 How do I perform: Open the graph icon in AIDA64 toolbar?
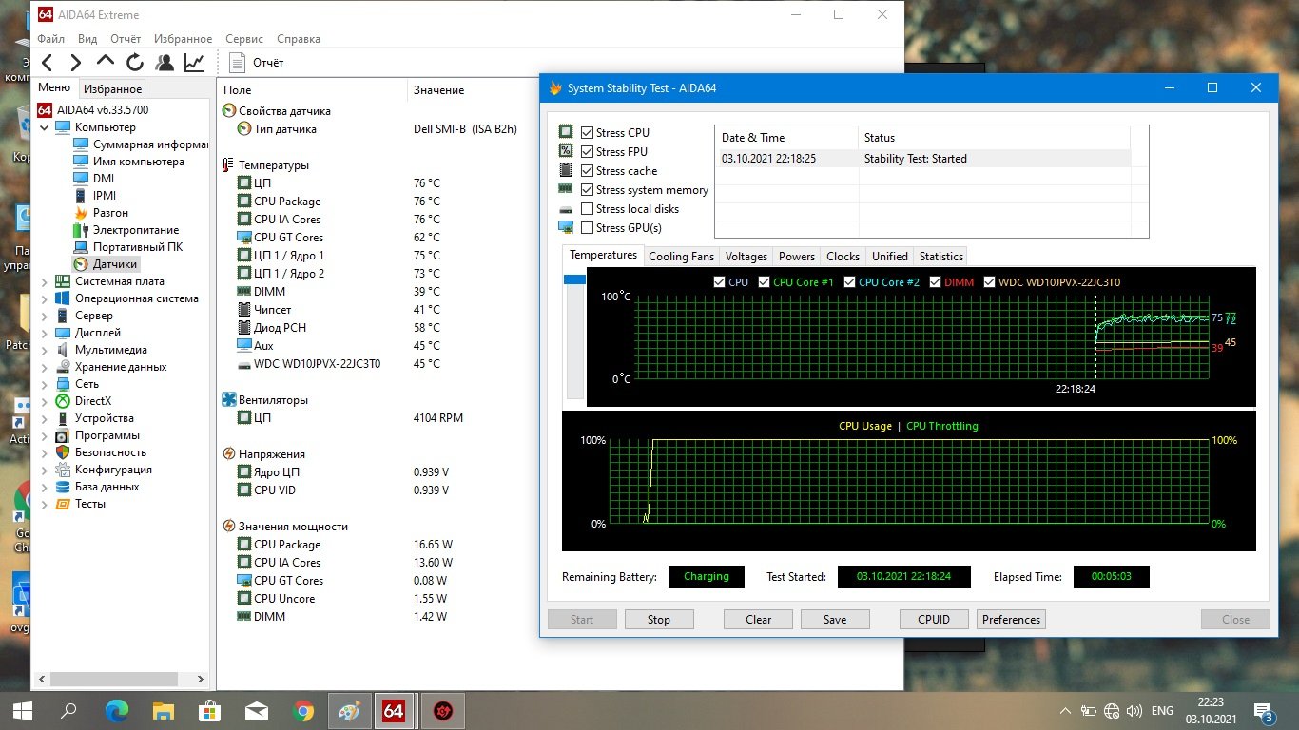tap(194, 63)
